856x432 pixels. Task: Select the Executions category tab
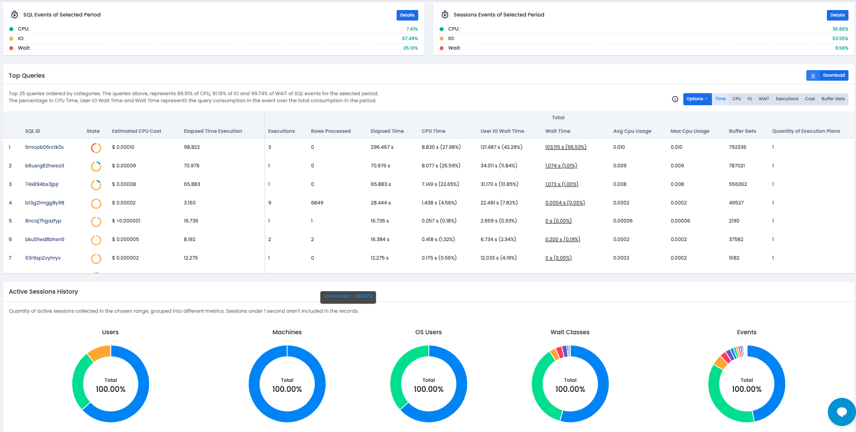click(787, 99)
